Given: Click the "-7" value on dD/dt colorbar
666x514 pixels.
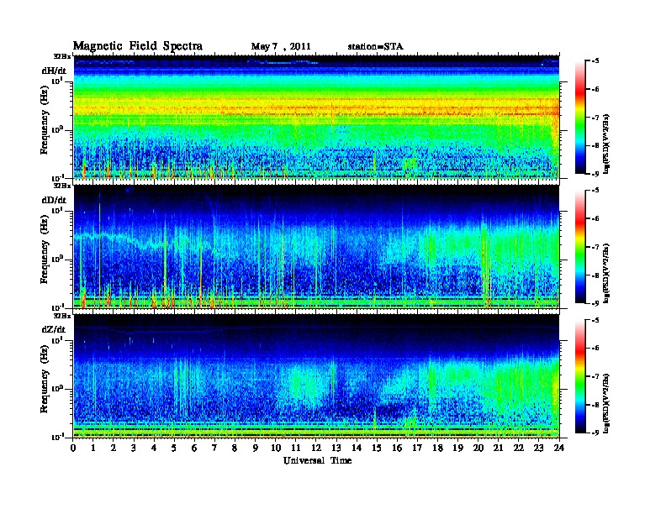Looking at the screenshot, I should [595, 247].
